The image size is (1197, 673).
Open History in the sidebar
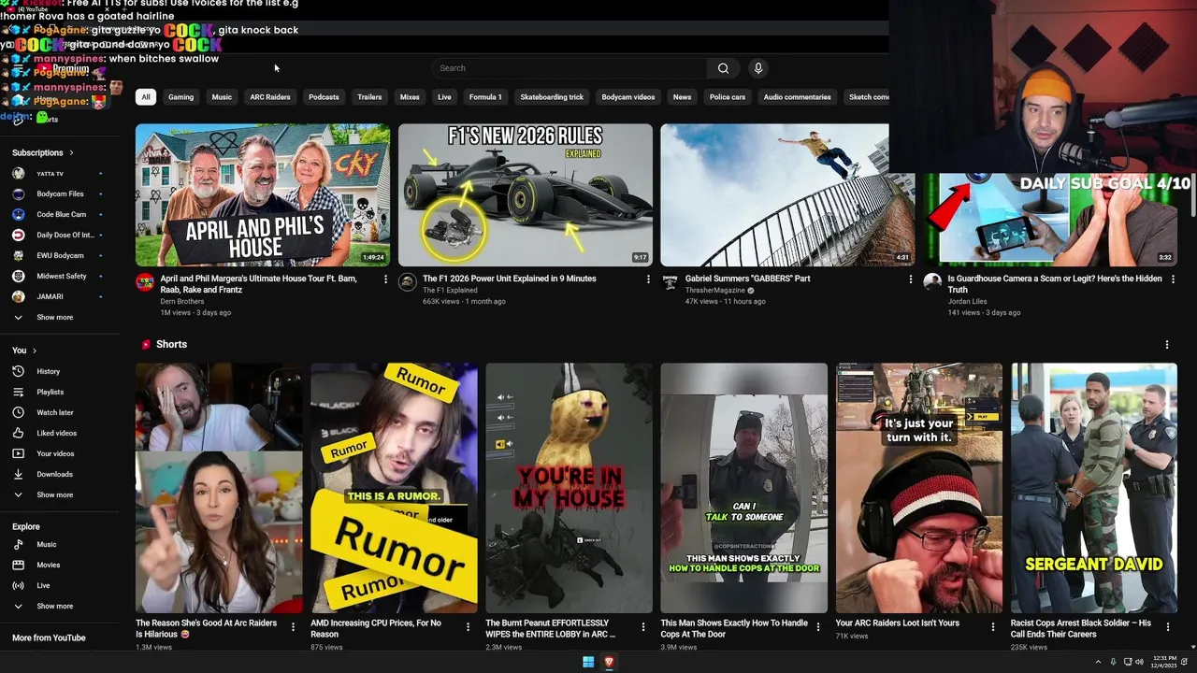49,371
